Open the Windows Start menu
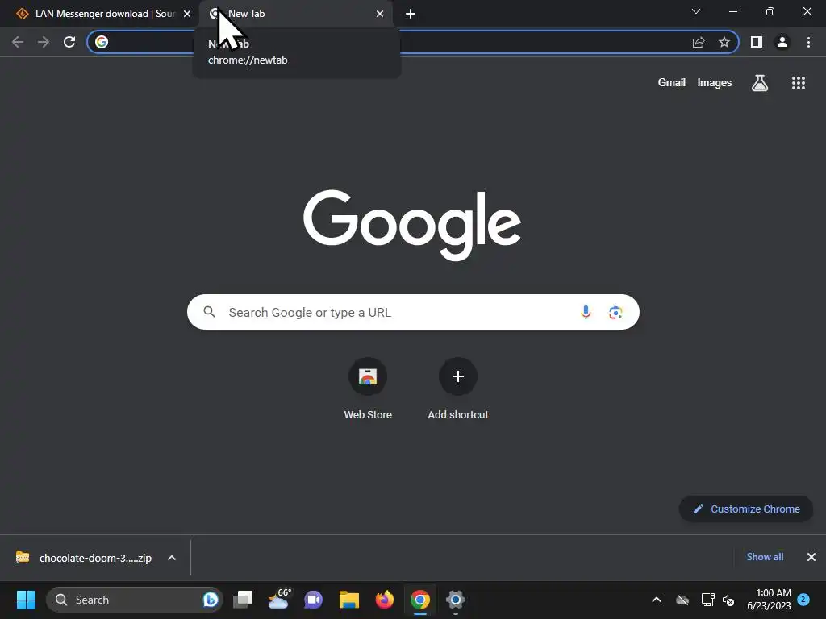The image size is (826, 619). point(26,600)
